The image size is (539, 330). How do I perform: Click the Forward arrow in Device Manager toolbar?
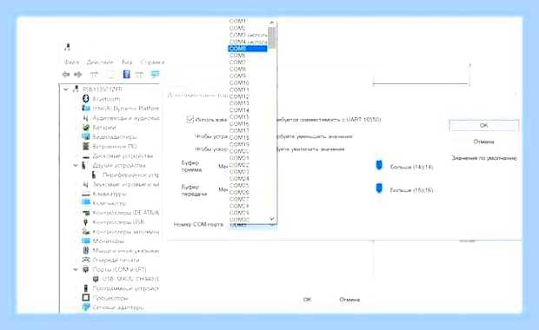[78, 74]
